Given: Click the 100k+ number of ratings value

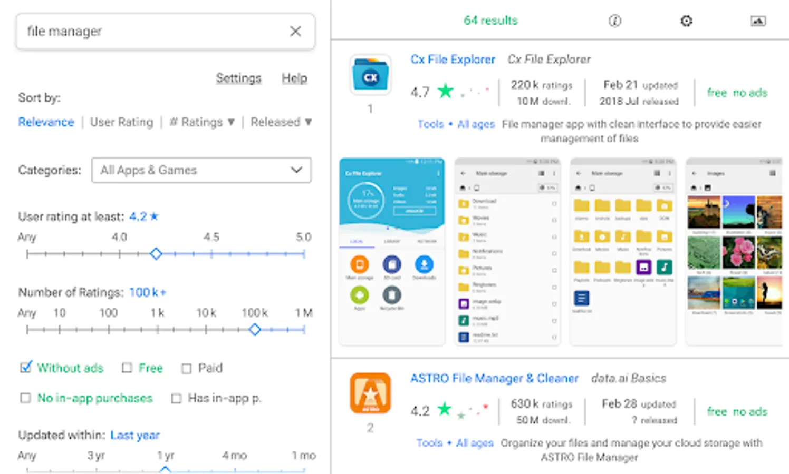Looking at the screenshot, I should pos(148,292).
